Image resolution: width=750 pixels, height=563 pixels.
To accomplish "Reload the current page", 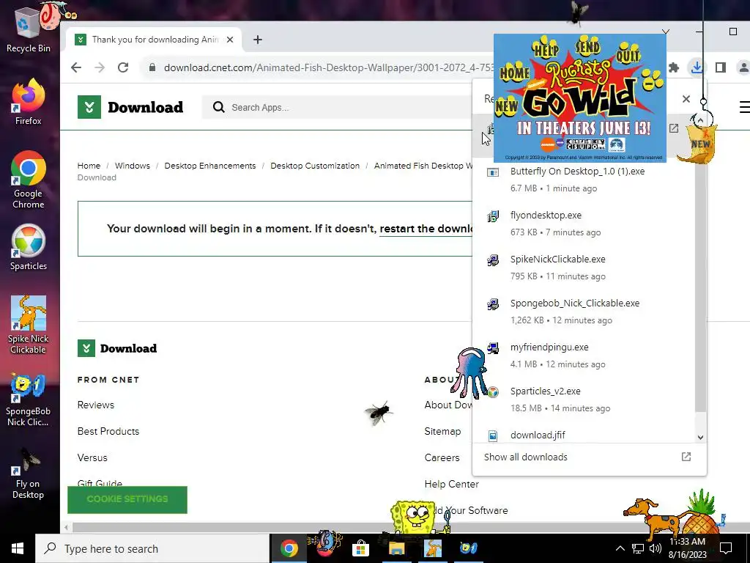I will click(x=123, y=67).
